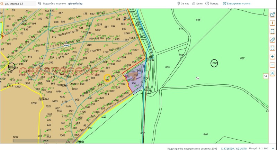Click the address search field

[x=19, y=3]
